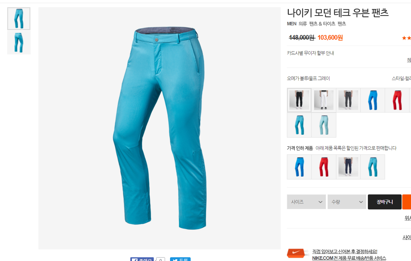Open the 팬츠 & 타이츠 breadcrumb link
The height and width of the screenshot is (261, 411).
click(x=322, y=24)
